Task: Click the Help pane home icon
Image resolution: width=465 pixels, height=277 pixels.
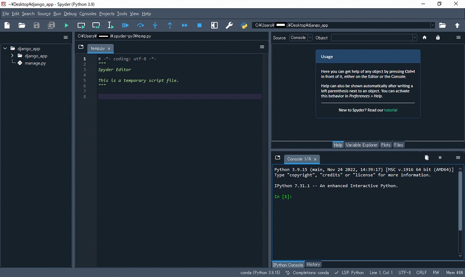Action: tap(425, 38)
